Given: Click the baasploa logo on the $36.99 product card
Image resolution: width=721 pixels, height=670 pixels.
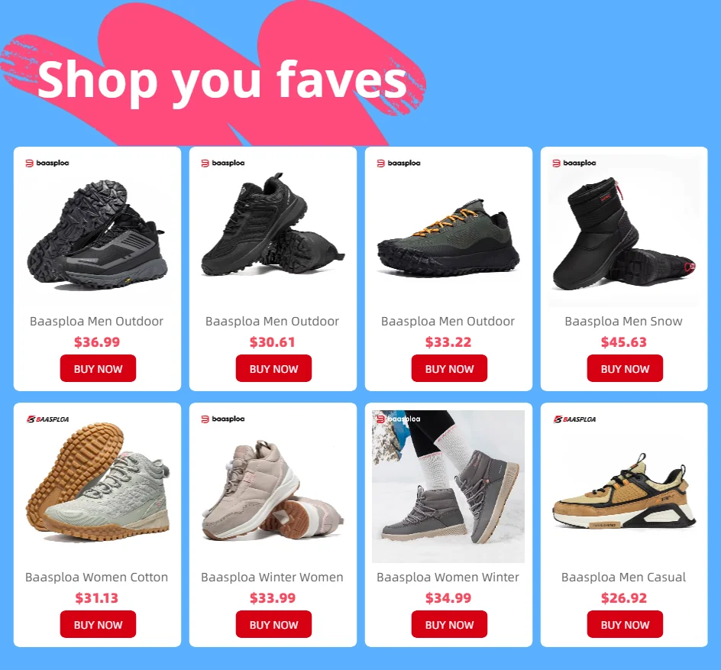Looking at the screenshot, I should [47, 163].
